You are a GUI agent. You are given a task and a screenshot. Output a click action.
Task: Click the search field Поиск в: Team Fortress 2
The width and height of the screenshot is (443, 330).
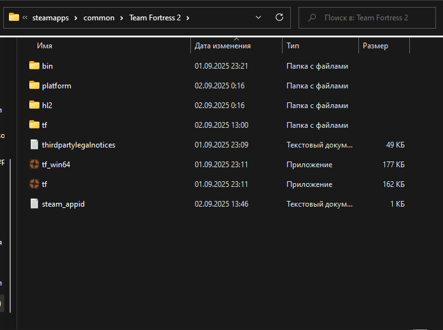coord(367,18)
